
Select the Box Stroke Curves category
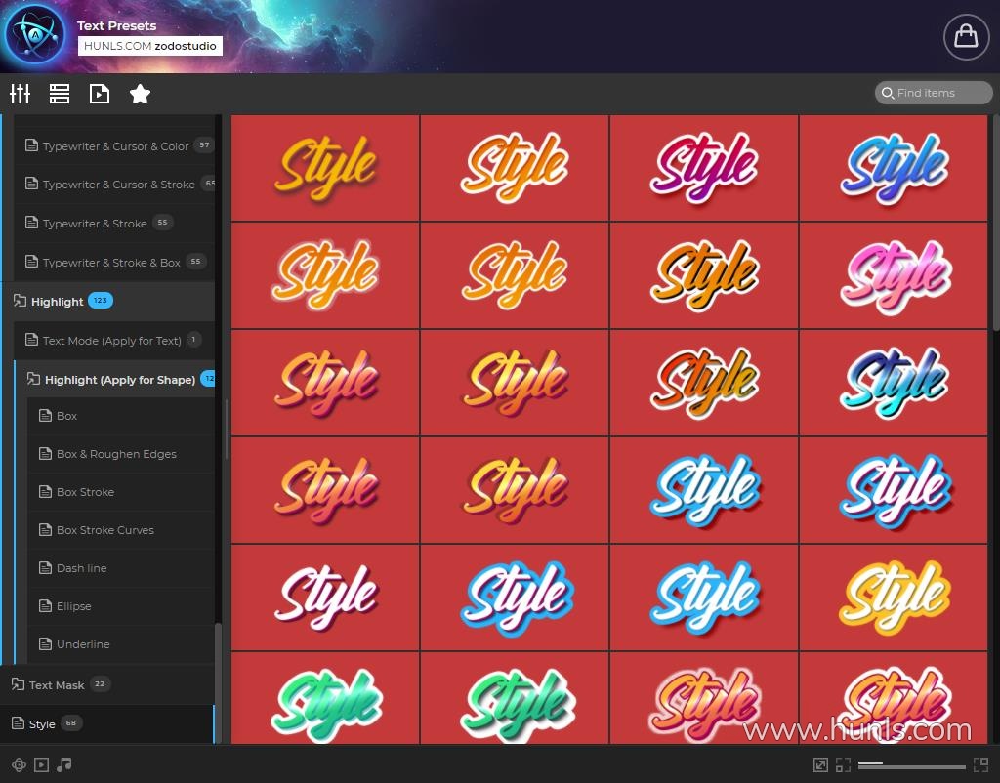pos(121,530)
